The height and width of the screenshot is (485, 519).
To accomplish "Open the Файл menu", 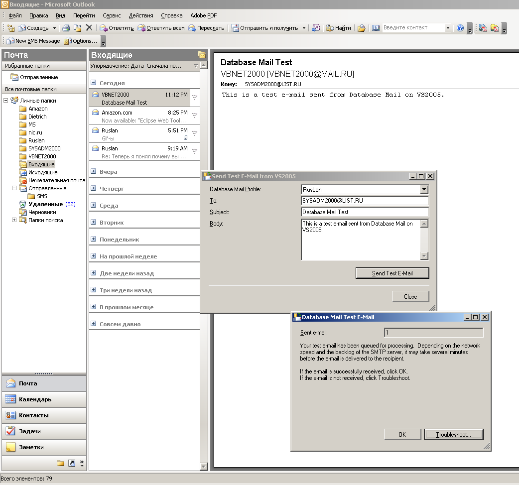I will tap(15, 15).
